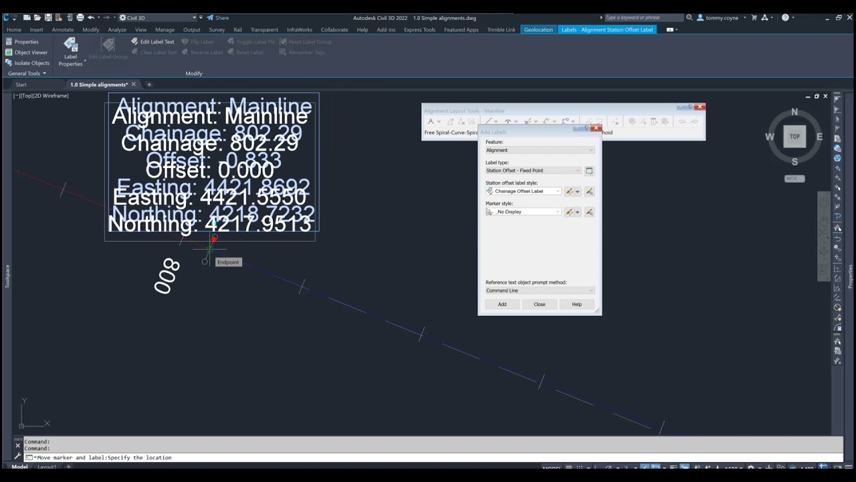Select Labels - Alignment Station Offset Label tab

(607, 29)
